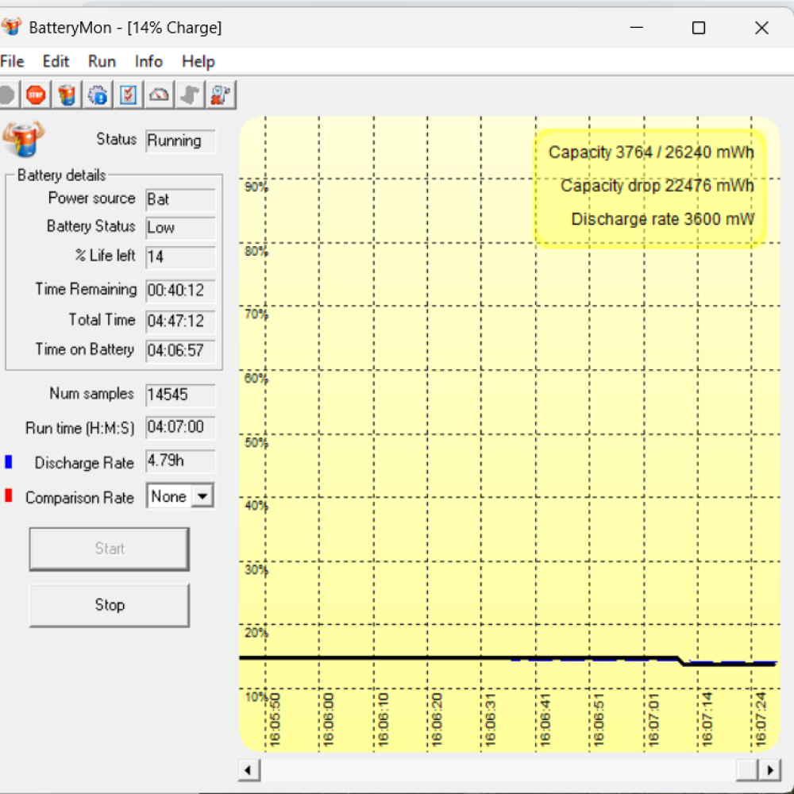Click the BatteryMon icon in title bar
Image resolution: width=794 pixels, height=794 pixels.
pos(11,26)
